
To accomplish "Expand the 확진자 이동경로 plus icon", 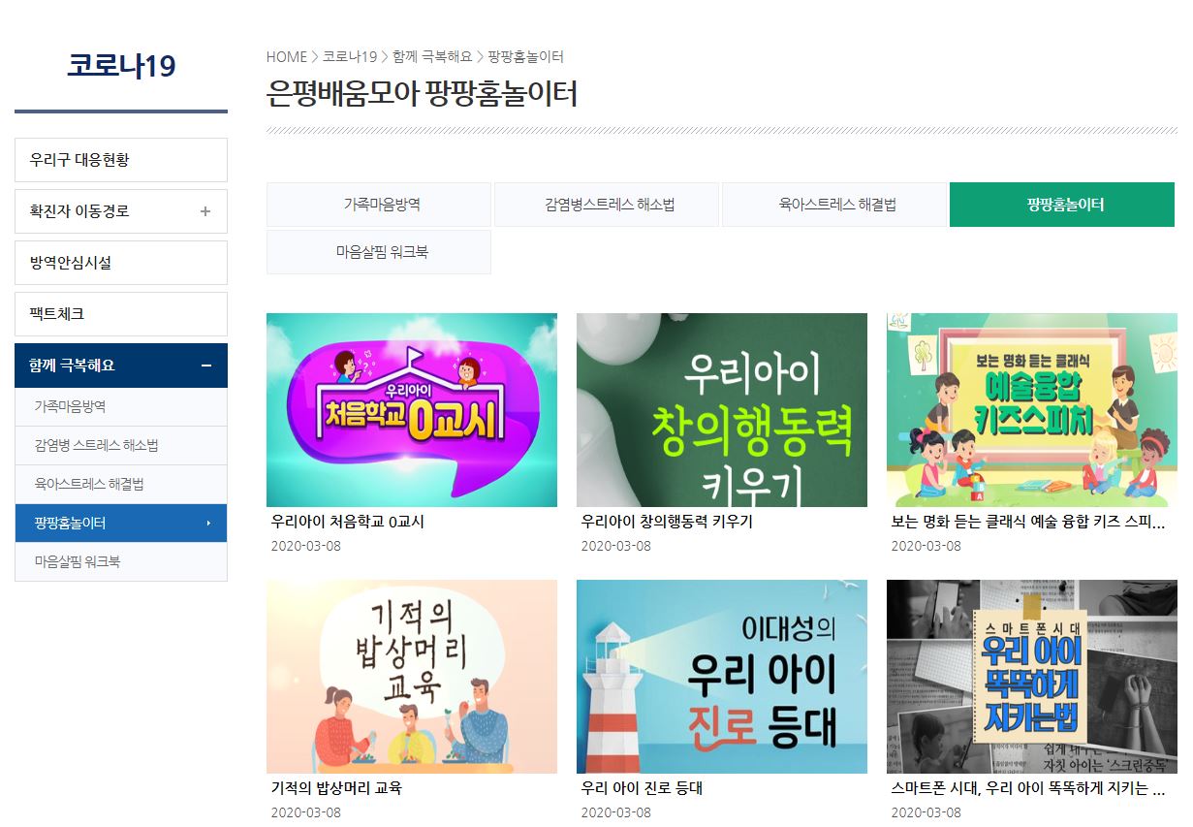I will 204,211.
